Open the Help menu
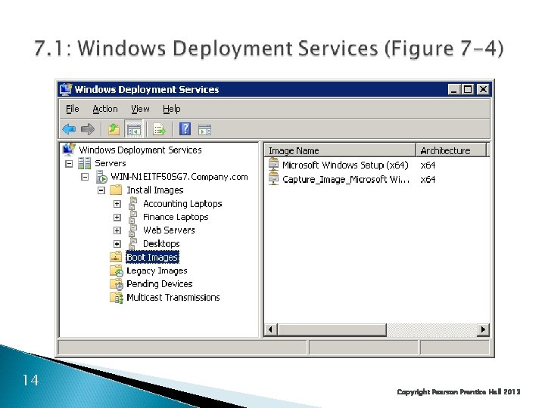Image resolution: width=545 pixels, height=408 pixels. [x=171, y=109]
